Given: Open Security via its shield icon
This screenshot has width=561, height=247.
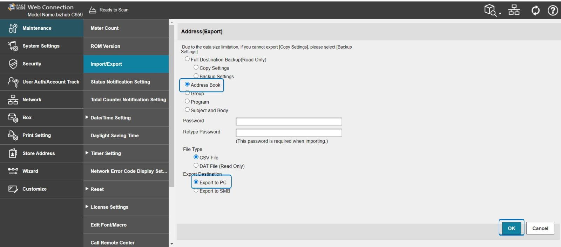Looking at the screenshot, I should [13, 64].
